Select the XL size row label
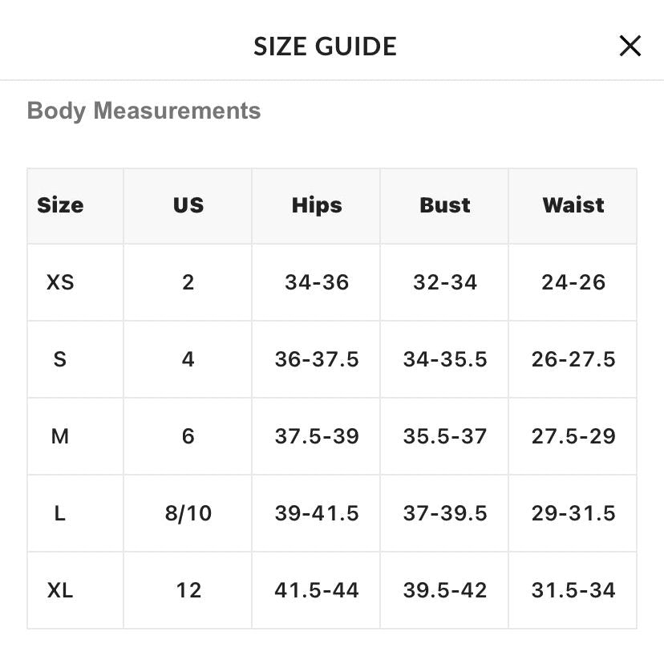Screen dimensions: 664x664 [x=60, y=590]
